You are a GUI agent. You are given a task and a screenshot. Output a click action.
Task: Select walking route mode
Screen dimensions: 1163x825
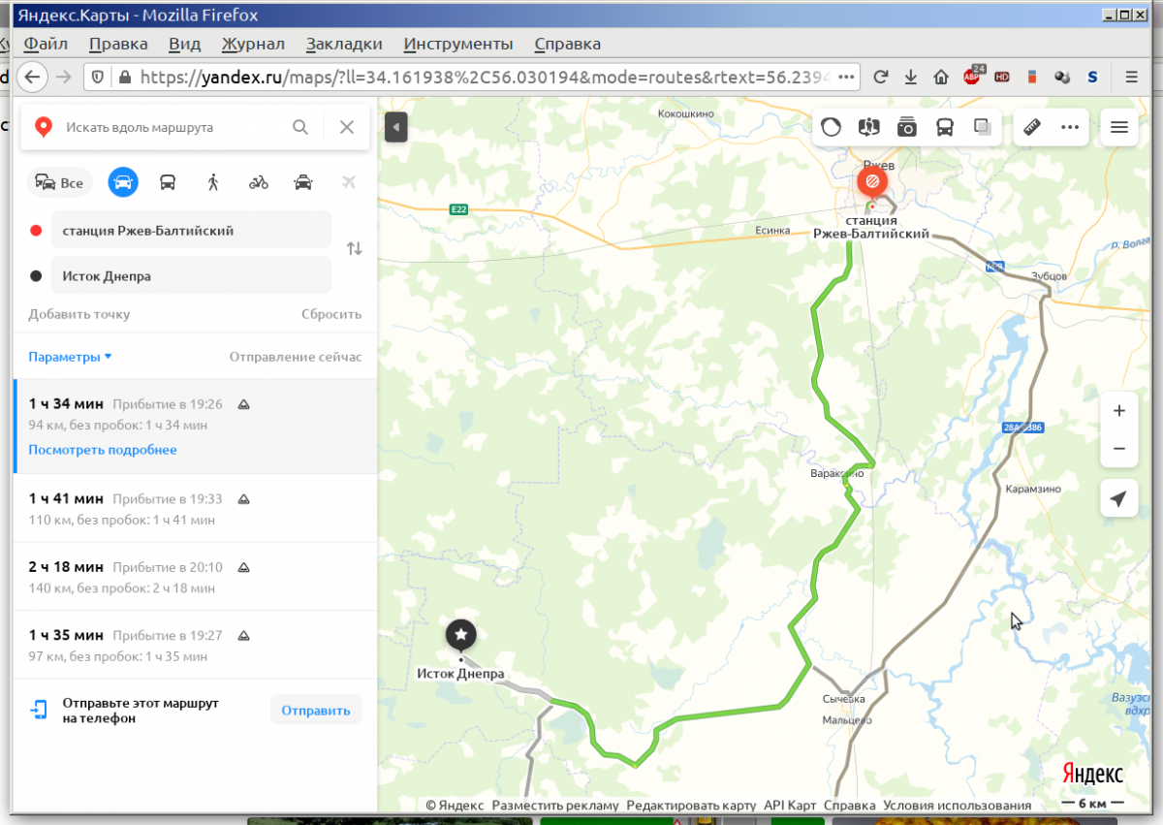tap(212, 181)
